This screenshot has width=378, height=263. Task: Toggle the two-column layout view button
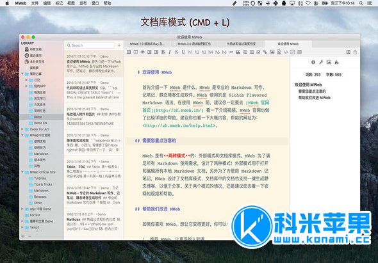(136, 52)
